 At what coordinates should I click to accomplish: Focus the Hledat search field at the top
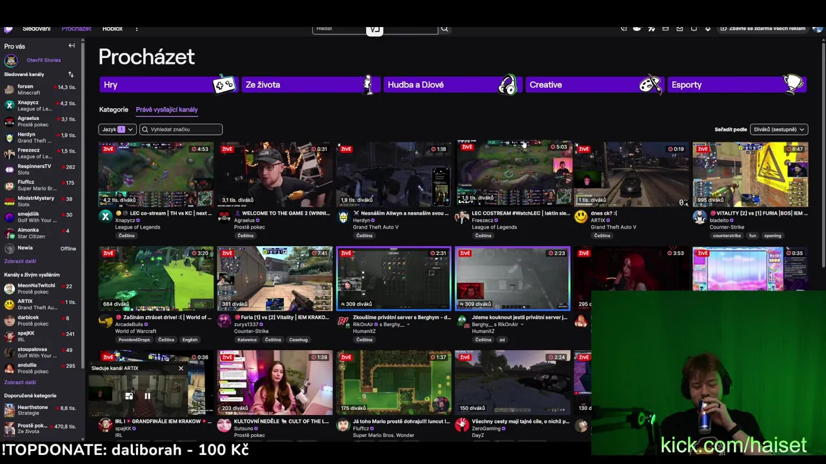coord(375,29)
